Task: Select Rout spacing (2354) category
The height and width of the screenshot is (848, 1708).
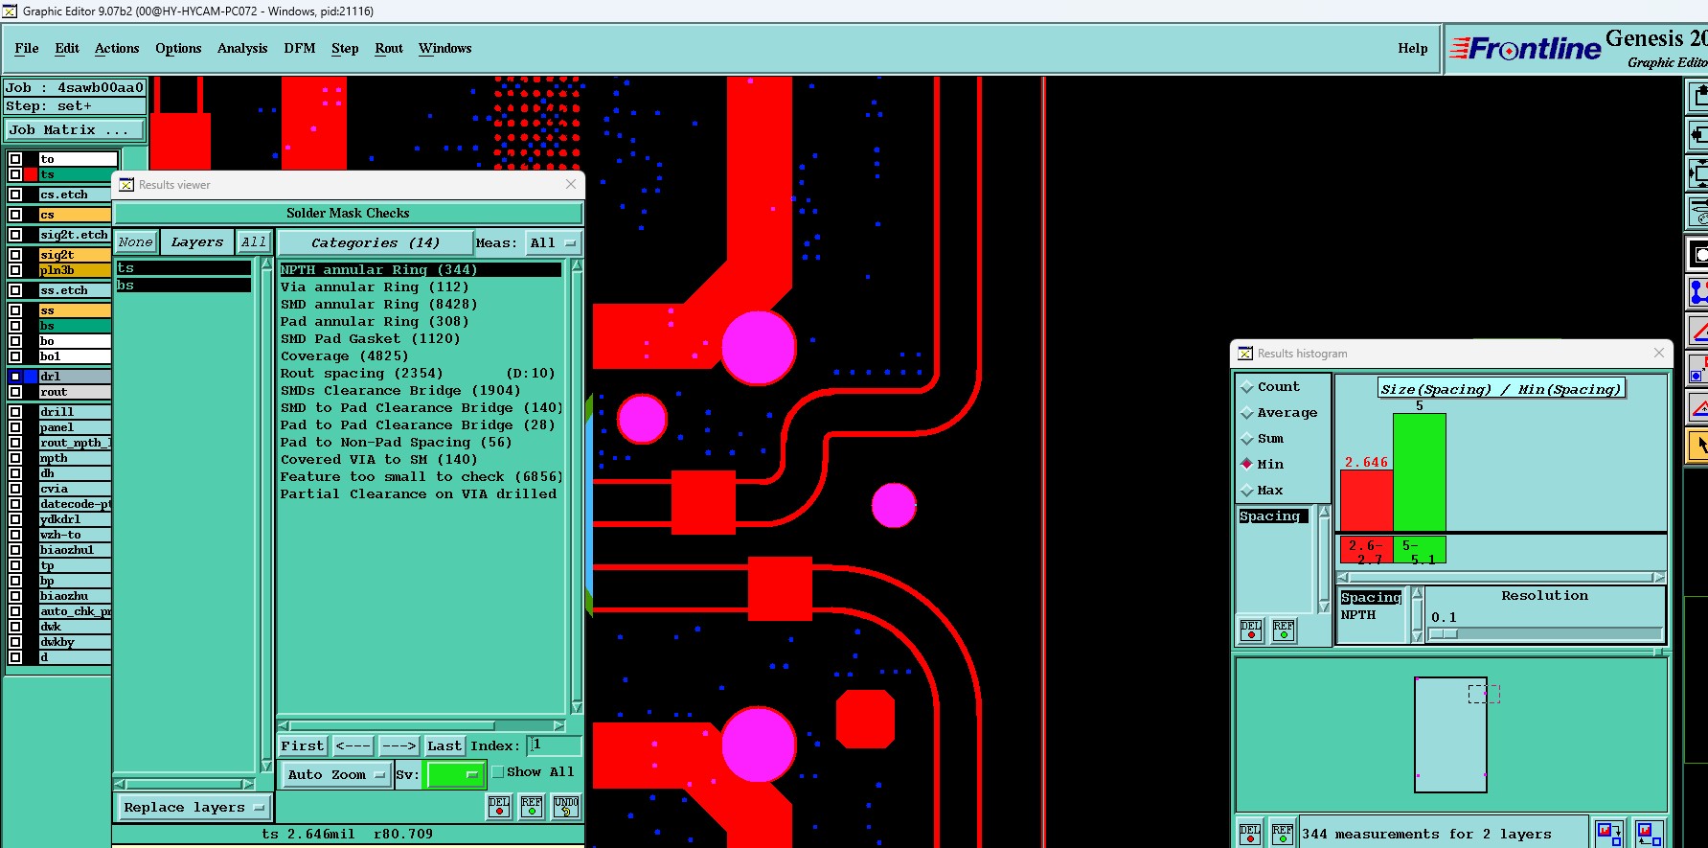Action: (420, 374)
